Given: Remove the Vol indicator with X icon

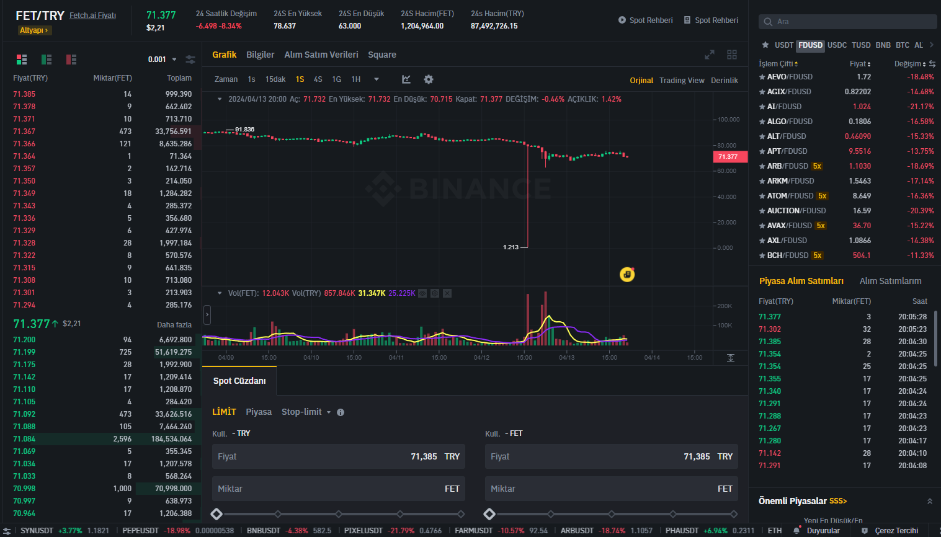Looking at the screenshot, I should (447, 293).
